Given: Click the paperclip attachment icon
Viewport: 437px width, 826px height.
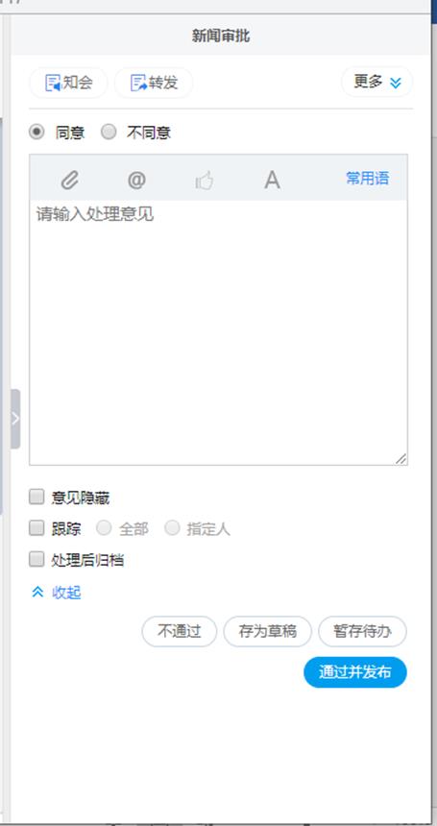Looking at the screenshot, I should [69, 181].
